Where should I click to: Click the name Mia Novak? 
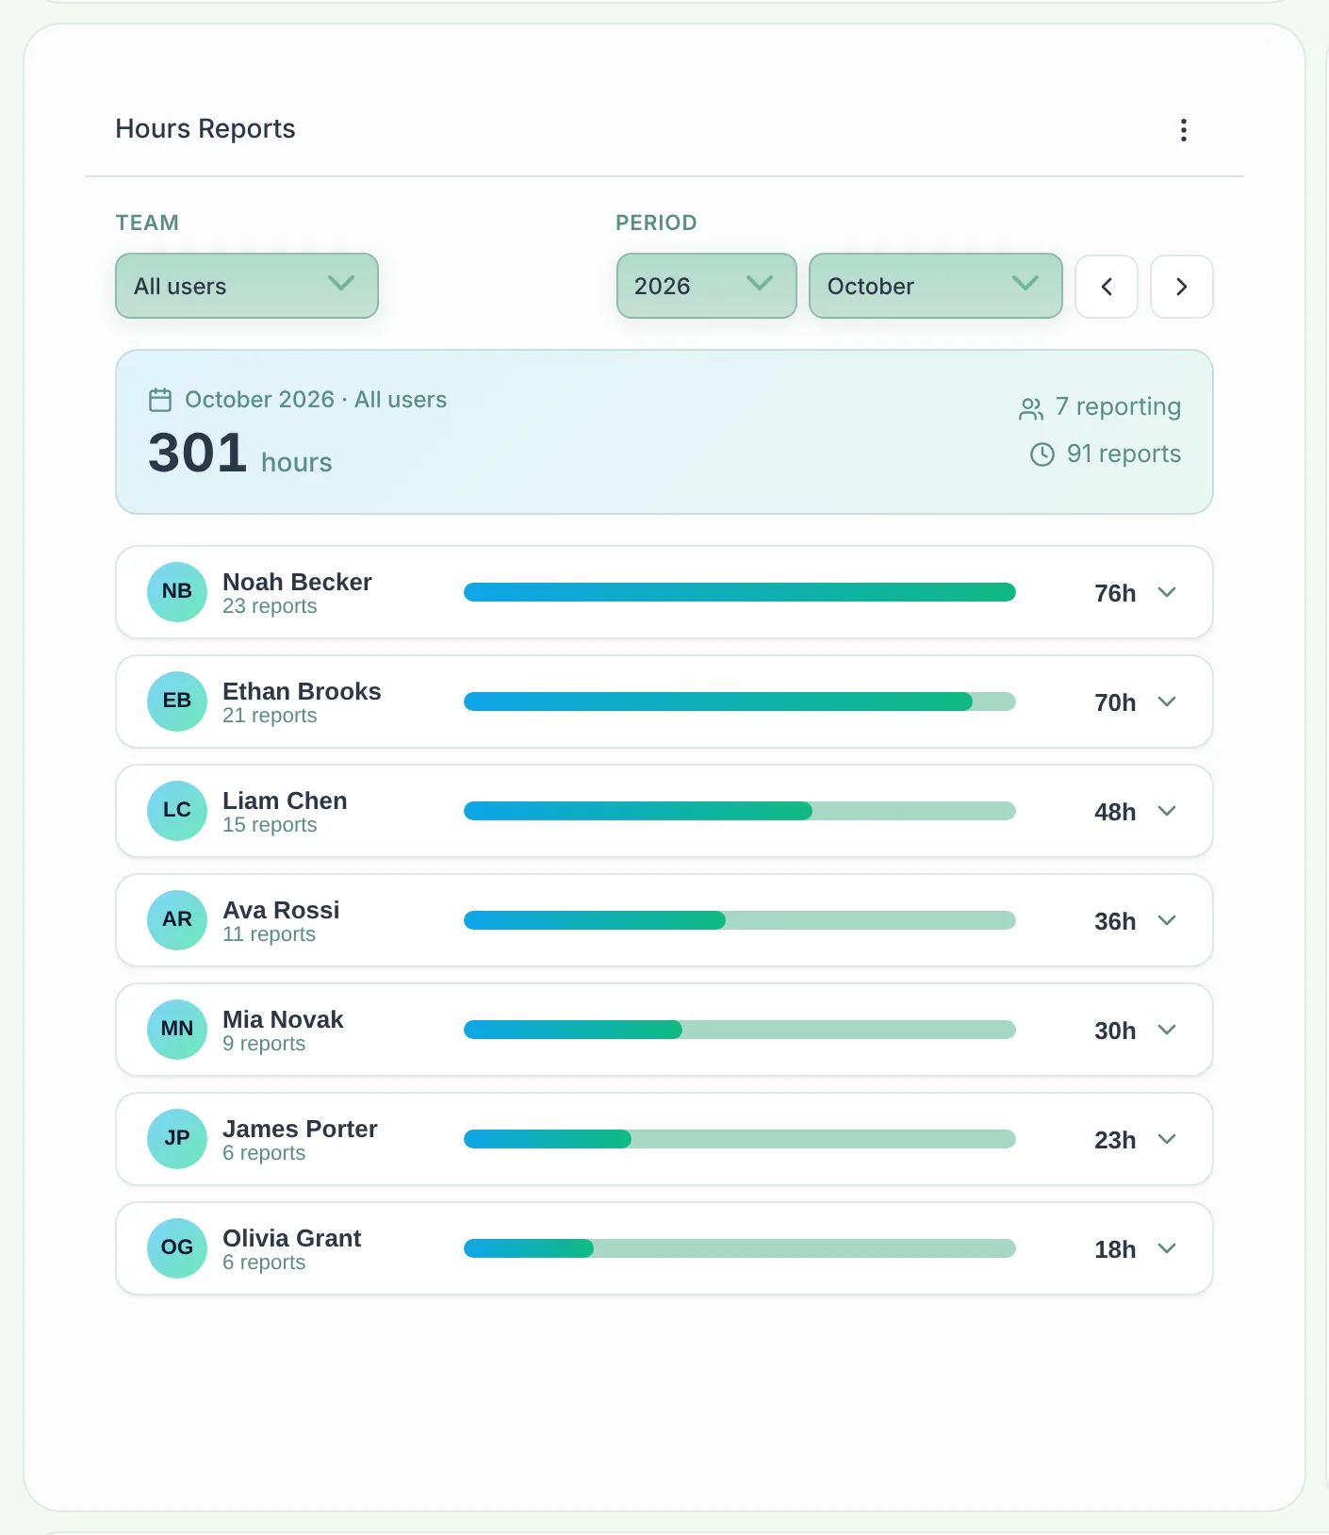pos(283,1019)
